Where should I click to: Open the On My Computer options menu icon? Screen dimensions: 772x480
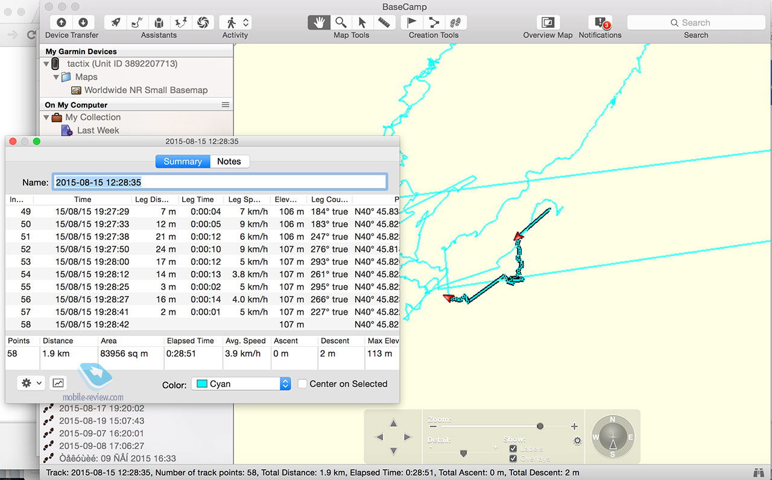pyautogui.click(x=226, y=105)
